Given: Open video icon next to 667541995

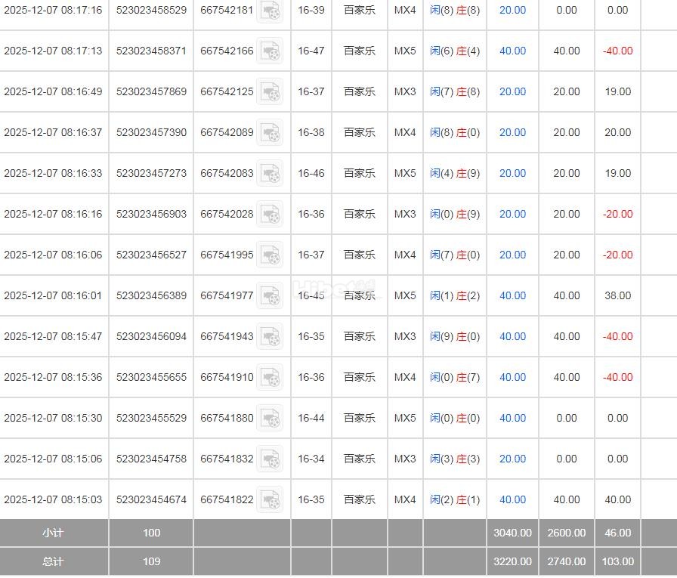Looking at the screenshot, I should coord(270,255).
